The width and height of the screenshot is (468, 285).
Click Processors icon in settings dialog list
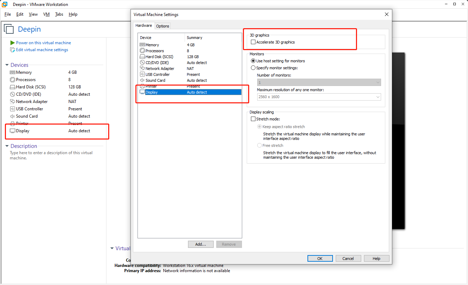[142, 51]
